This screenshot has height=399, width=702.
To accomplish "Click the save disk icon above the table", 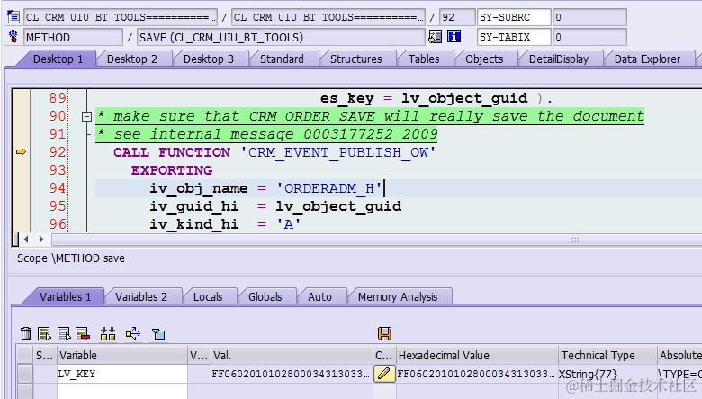I will (x=384, y=333).
